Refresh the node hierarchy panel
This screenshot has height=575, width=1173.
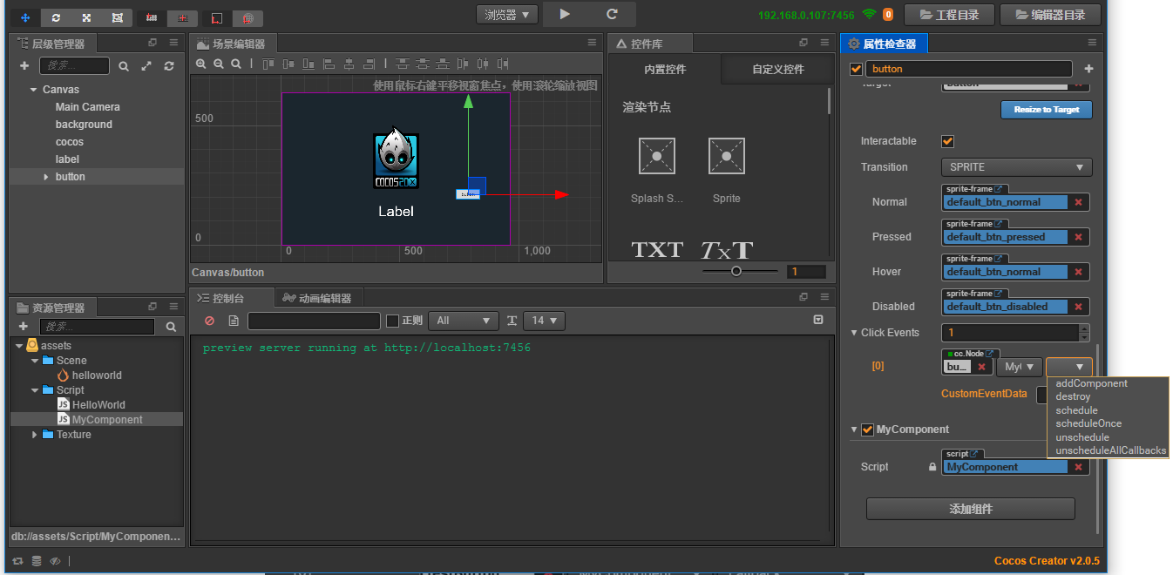[x=169, y=66]
